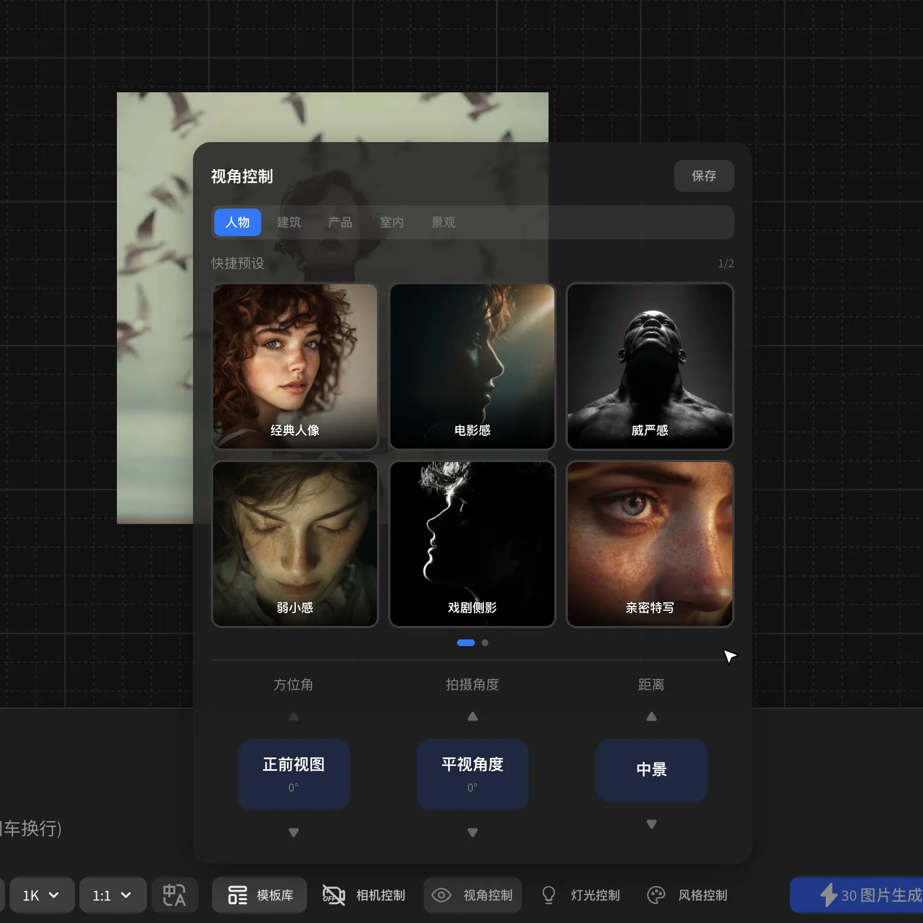Click the 灯光控制 label
923x923 pixels.
point(595,895)
